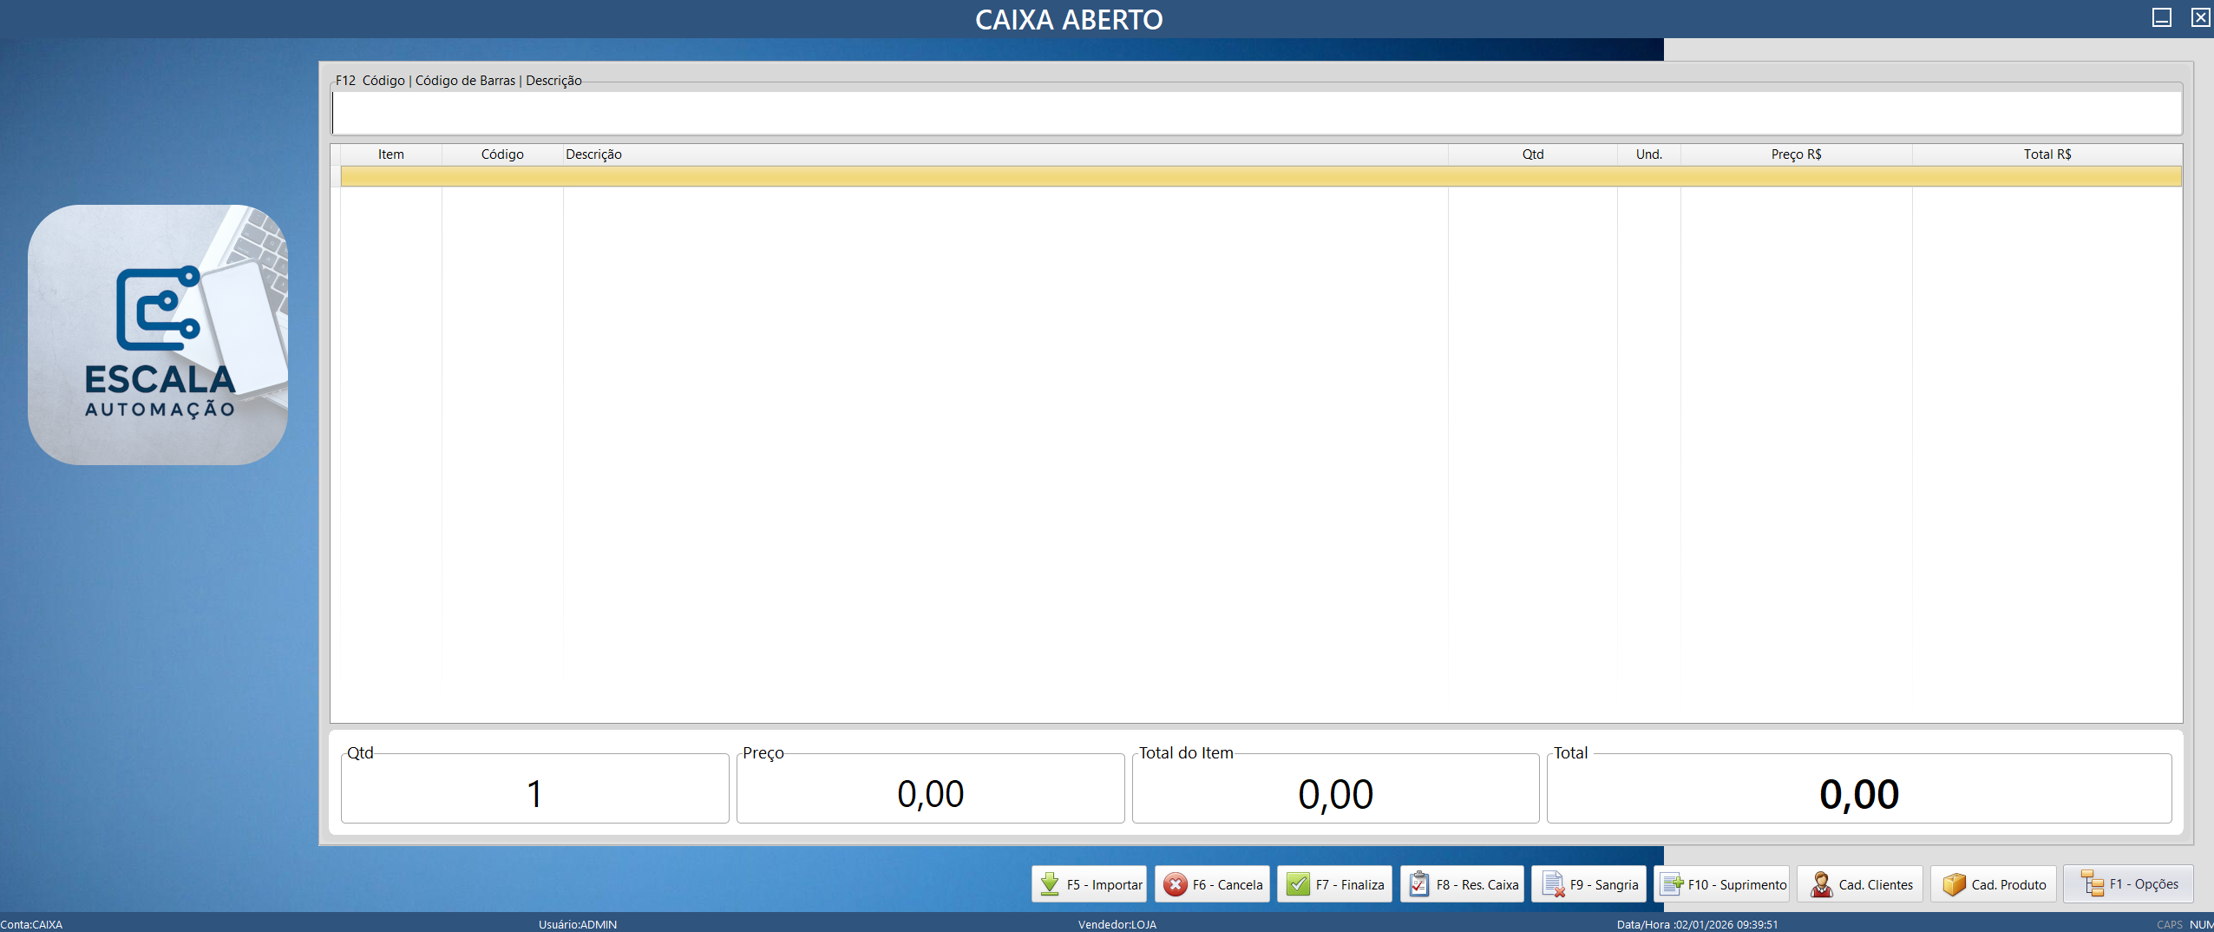
Task: Click the F9 Sangria document icon
Action: tap(1552, 884)
